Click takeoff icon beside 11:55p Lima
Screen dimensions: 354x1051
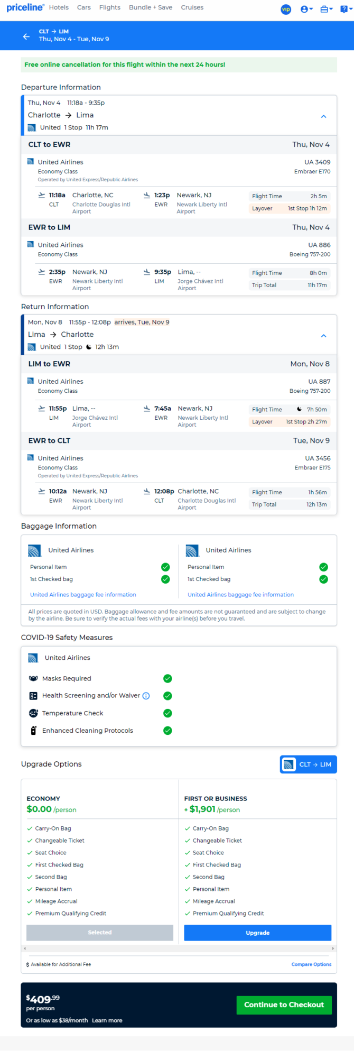(42, 408)
